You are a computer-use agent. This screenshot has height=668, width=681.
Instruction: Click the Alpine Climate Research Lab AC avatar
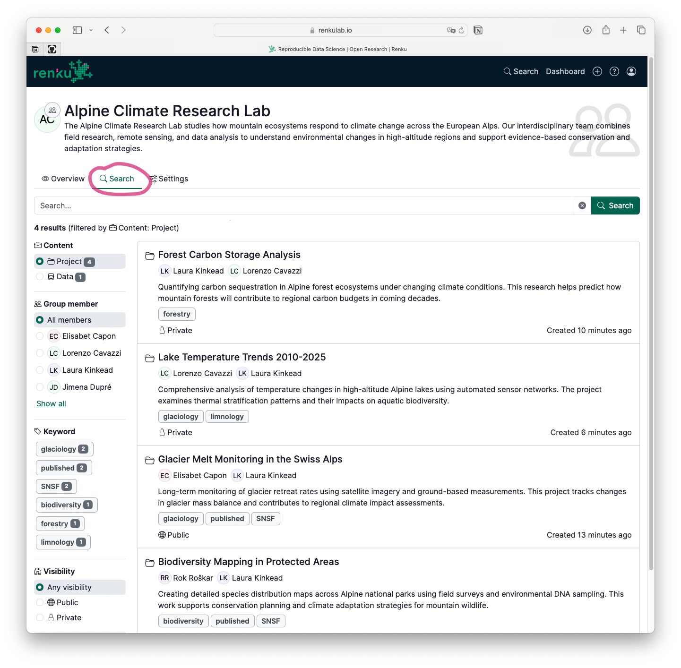tap(47, 119)
